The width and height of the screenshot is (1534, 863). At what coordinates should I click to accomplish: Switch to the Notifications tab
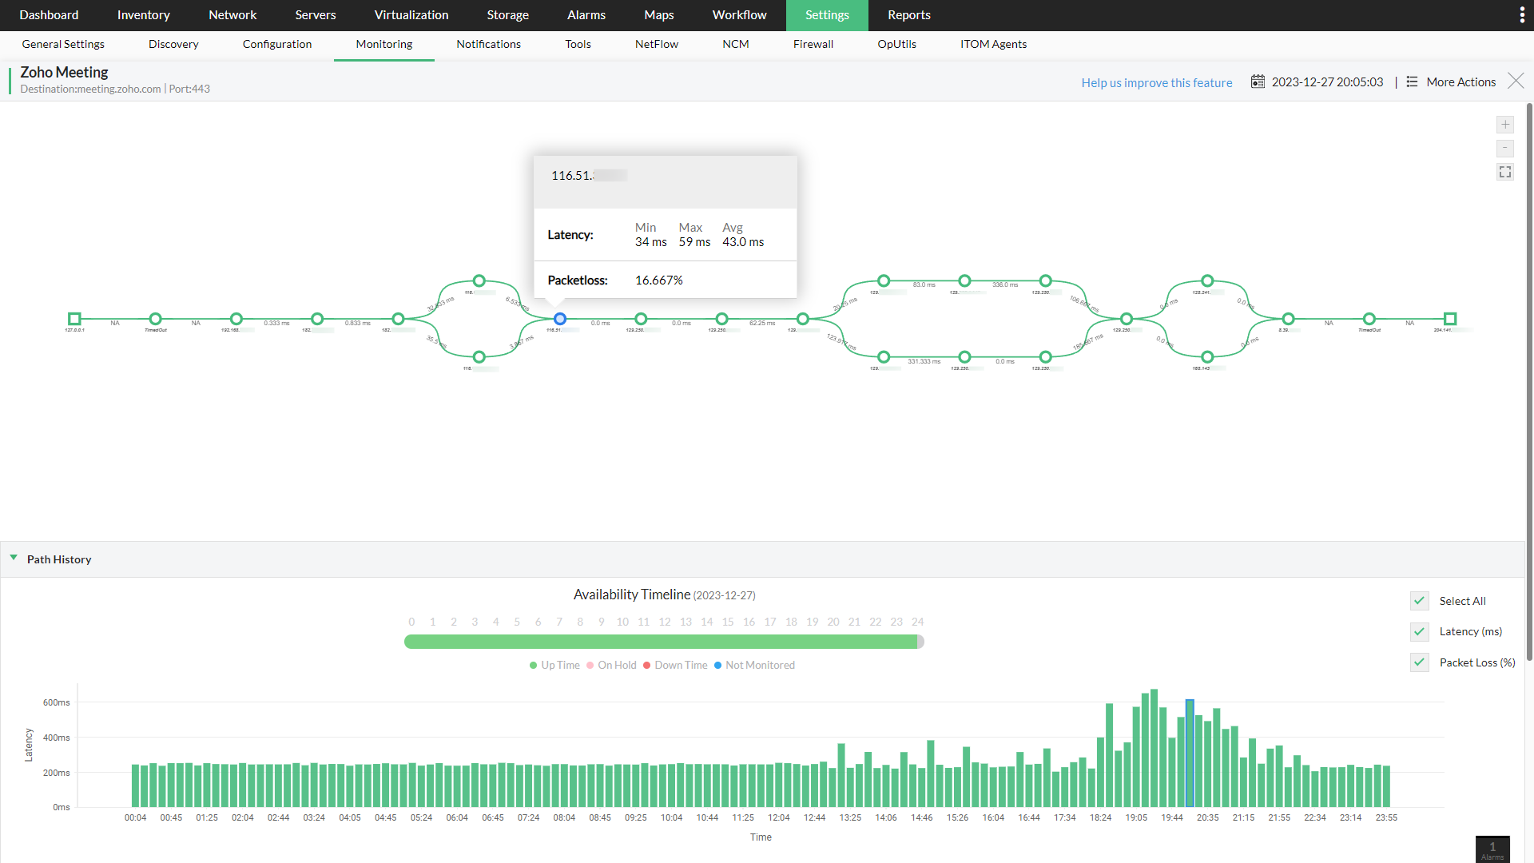[x=488, y=44]
